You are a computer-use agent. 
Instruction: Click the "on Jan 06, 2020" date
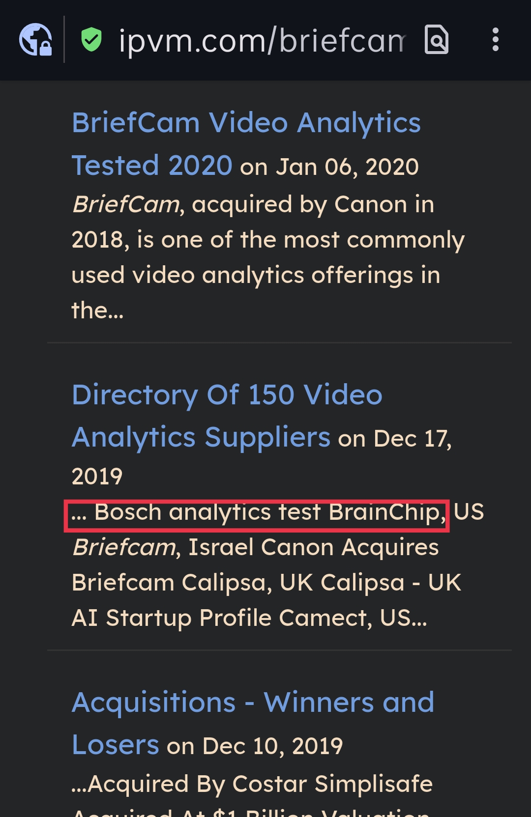click(x=329, y=167)
